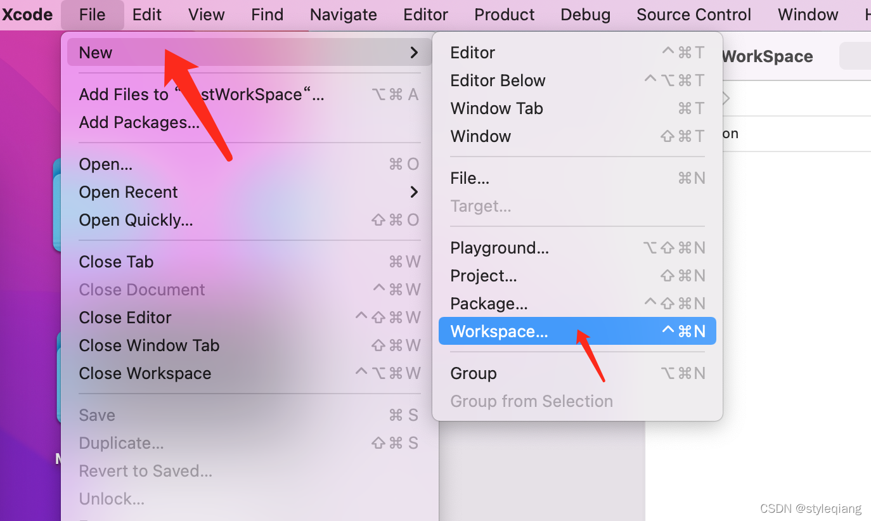
Task: Open the Find menu
Action: 267,15
